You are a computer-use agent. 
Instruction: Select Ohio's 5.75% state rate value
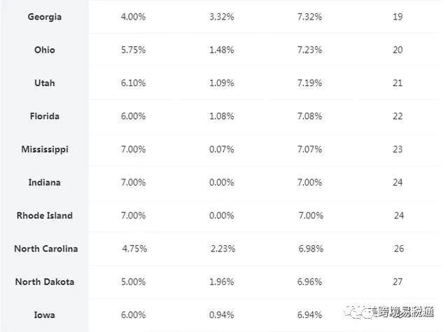coord(133,50)
